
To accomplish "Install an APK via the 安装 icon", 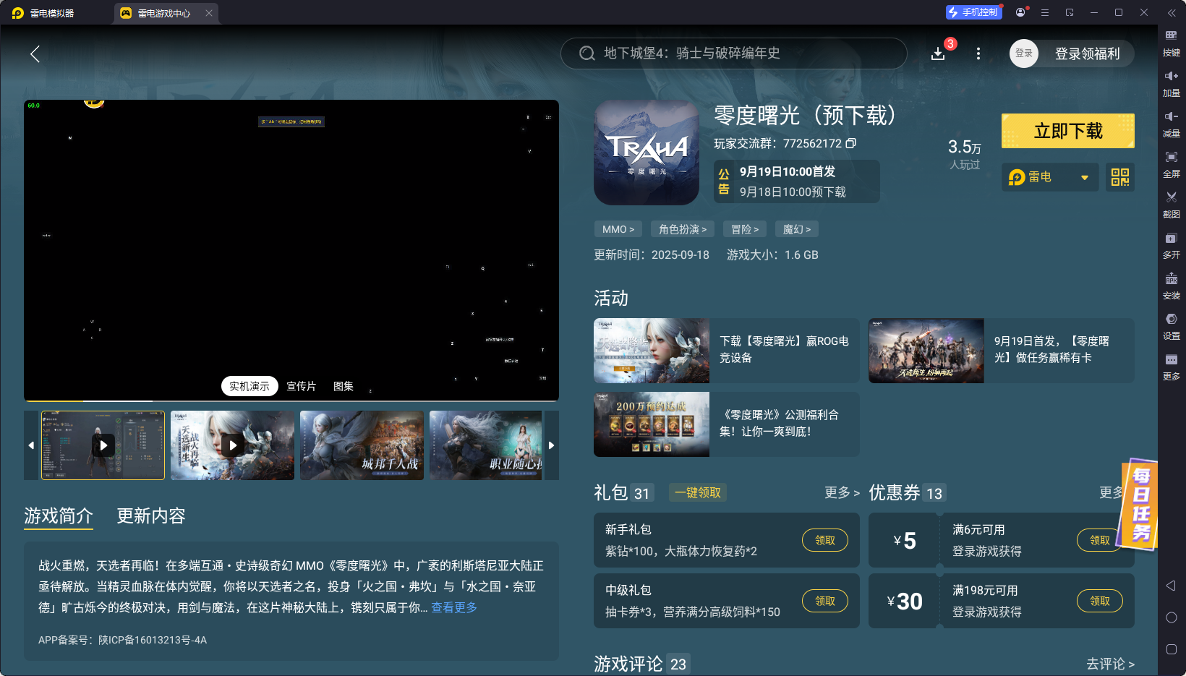I will [x=1172, y=286].
